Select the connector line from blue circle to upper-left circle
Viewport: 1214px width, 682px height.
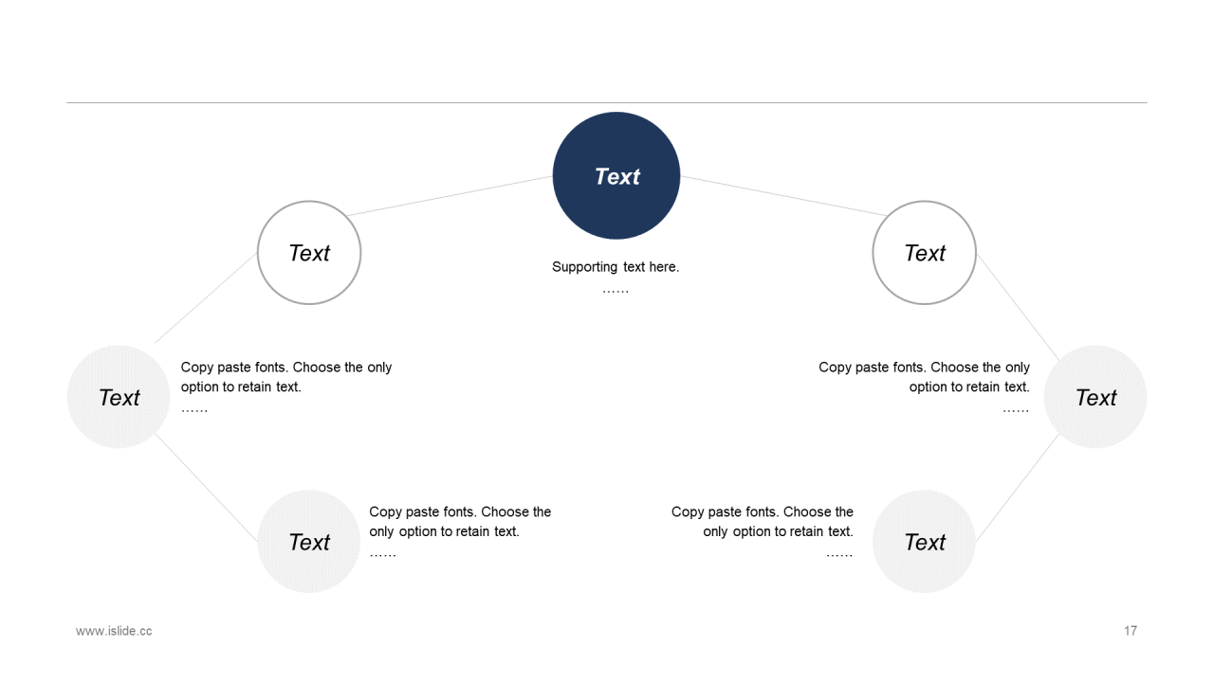450,196
